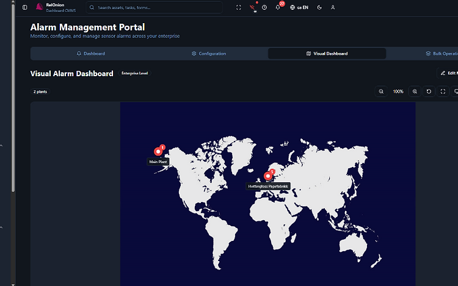Image resolution: width=458 pixels, height=286 pixels.
Task: Click the header fullscreen icon
Action: coord(239,7)
